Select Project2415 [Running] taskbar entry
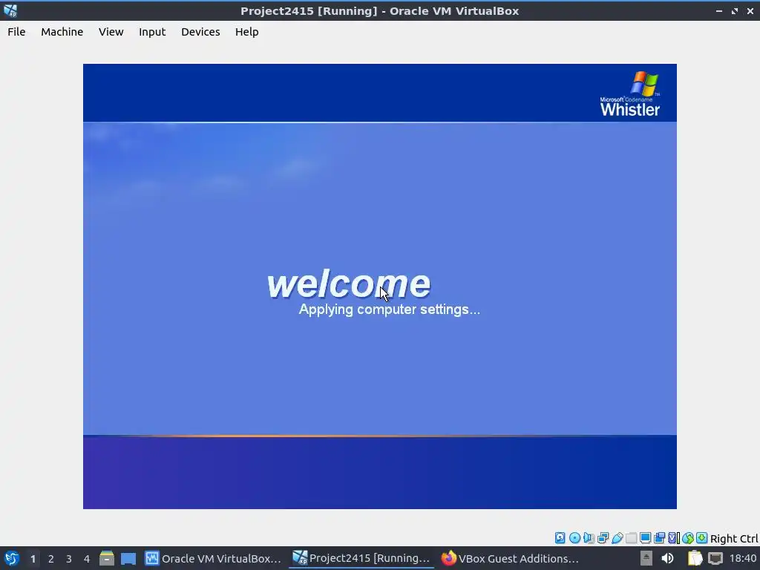 pos(361,558)
